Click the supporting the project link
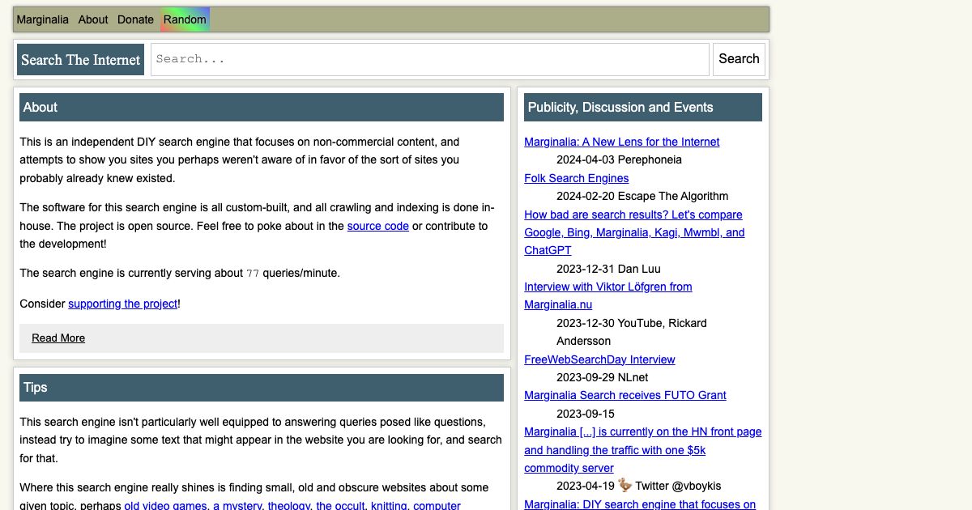The image size is (972, 510). click(122, 304)
